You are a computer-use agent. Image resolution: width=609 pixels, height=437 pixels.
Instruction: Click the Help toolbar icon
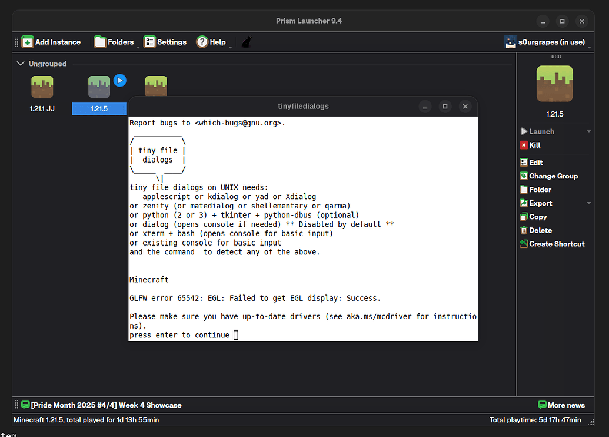pyautogui.click(x=201, y=42)
